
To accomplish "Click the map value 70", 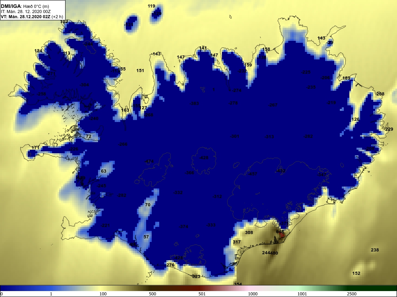I will pos(148,205).
